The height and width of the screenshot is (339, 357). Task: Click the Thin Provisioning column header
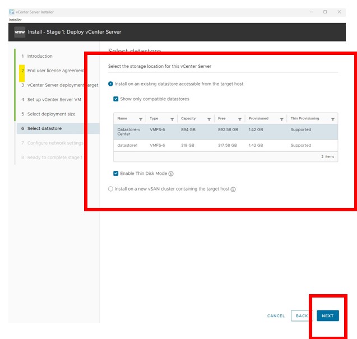(x=305, y=118)
